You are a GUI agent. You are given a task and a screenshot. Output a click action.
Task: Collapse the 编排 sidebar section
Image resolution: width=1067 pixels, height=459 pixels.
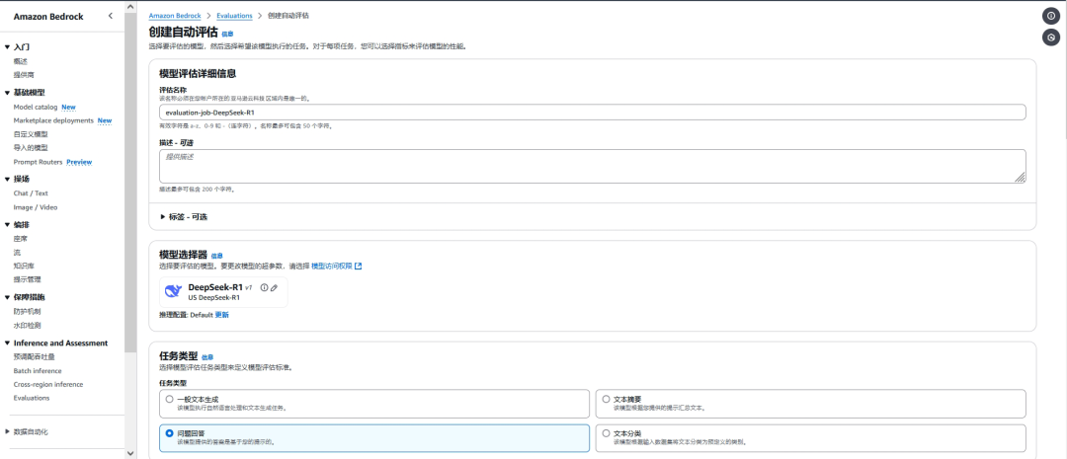pyautogui.click(x=8, y=224)
